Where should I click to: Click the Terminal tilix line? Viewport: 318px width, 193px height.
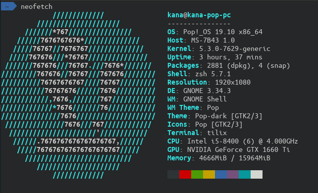[197, 133]
